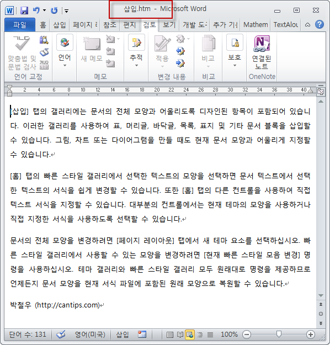Switch to Draft view
This screenshot has height=345, width=330.
210,335
